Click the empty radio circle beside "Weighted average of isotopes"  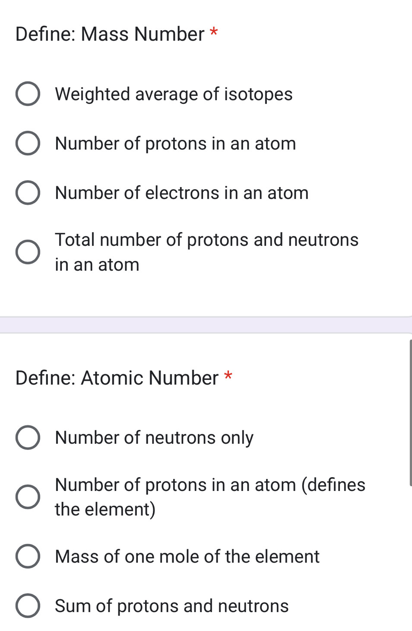pyautogui.click(x=29, y=94)
